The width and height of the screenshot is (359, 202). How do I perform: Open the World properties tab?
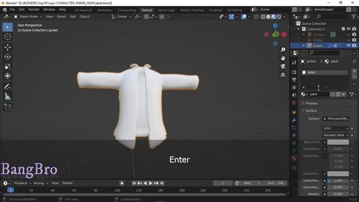click(x=294, y=103)
